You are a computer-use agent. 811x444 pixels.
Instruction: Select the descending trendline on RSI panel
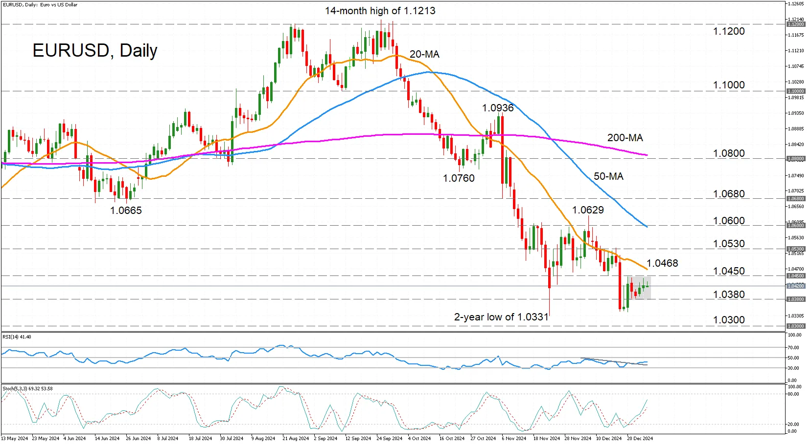(614, 362)
